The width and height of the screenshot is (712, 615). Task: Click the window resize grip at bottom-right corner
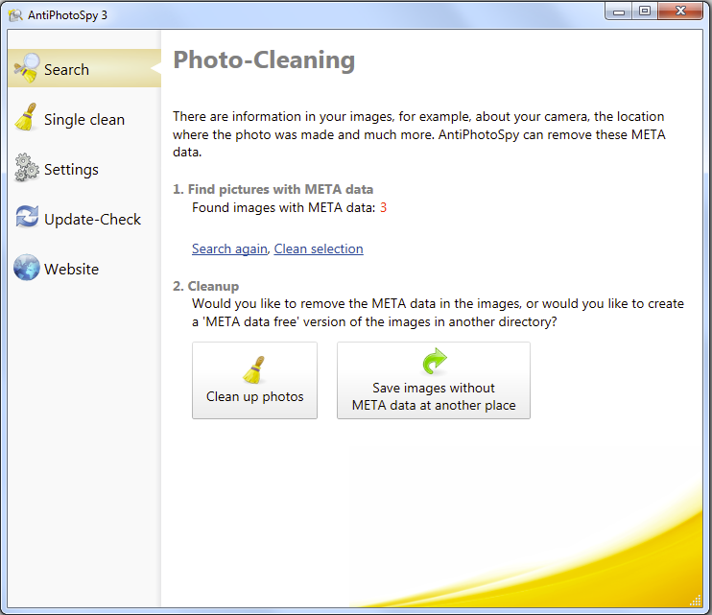[x=696, y=600]
